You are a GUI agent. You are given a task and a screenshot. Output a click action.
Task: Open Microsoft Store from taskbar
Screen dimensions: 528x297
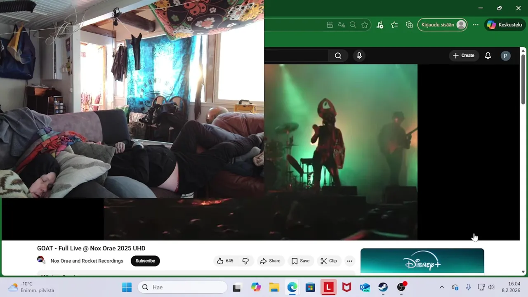pos(310,287)
